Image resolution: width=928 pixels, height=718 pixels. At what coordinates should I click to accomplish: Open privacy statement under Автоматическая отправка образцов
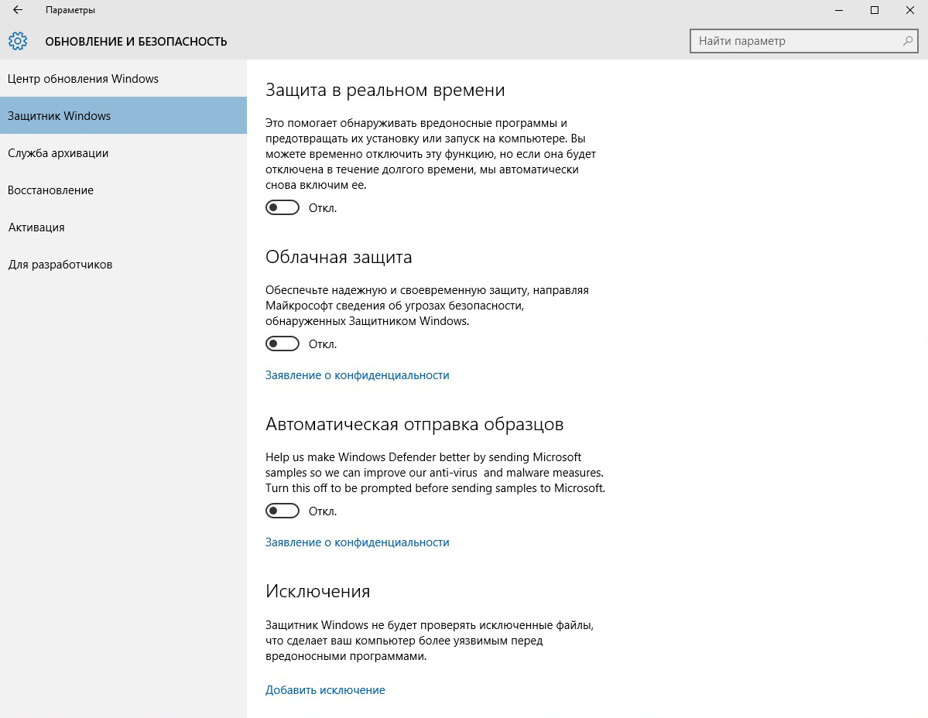coord(357,542)
